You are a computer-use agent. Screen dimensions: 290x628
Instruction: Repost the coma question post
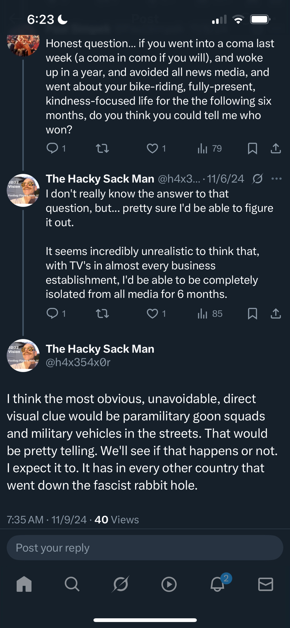(102, 148)
